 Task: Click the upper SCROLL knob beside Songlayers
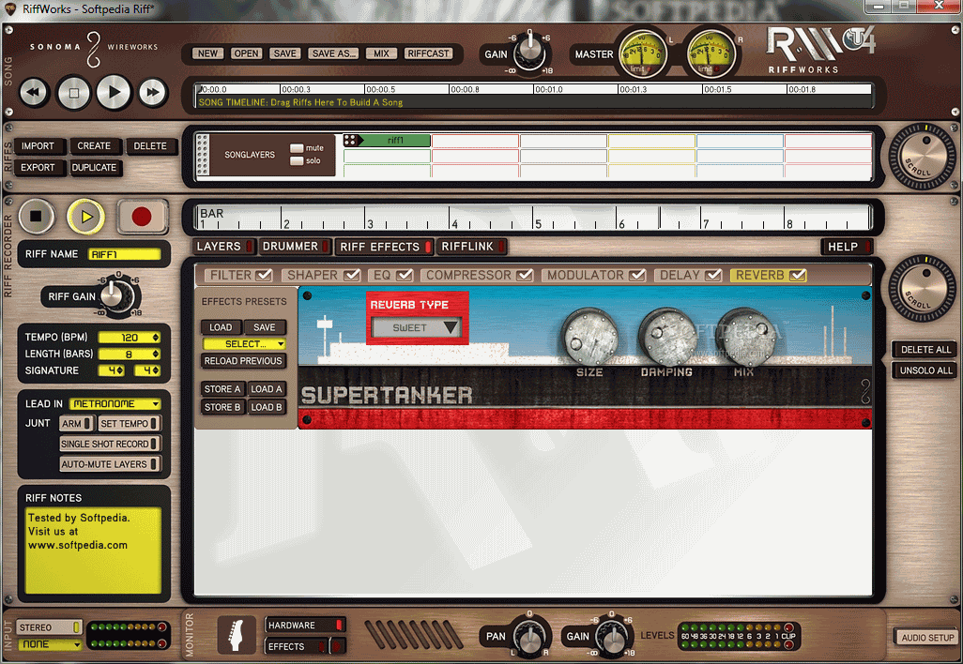[922, 157]
